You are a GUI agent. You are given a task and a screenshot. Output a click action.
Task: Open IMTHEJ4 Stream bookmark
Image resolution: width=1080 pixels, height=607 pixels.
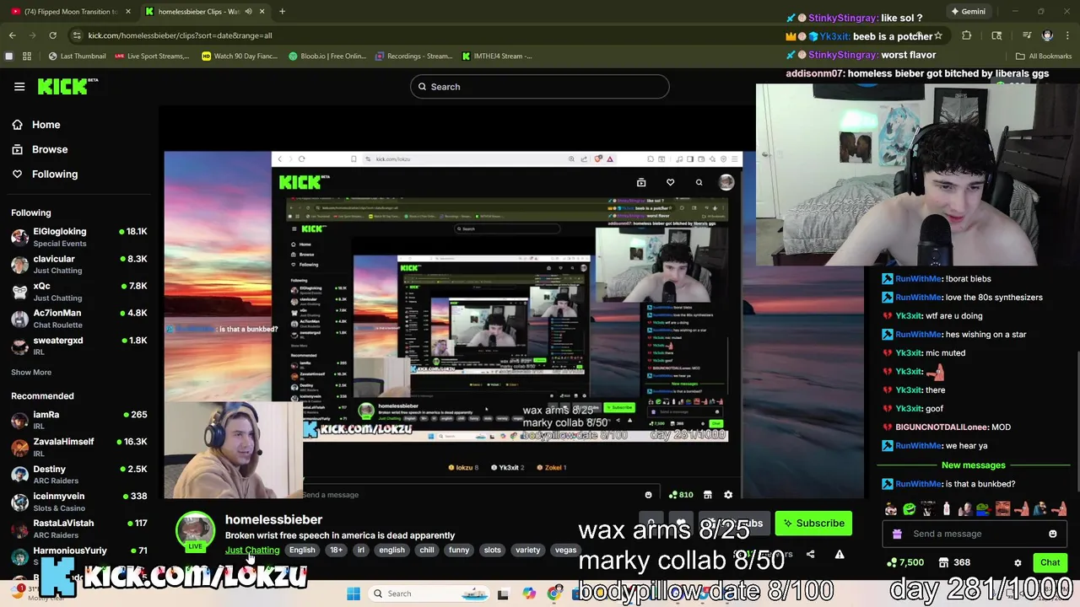tap(497, 56)
